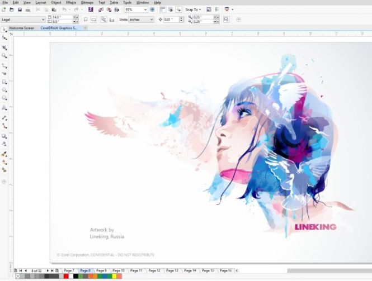Select the Artistic Media tool
The width and height of the screenshot is (372, 281).
[x=4, y=74]
